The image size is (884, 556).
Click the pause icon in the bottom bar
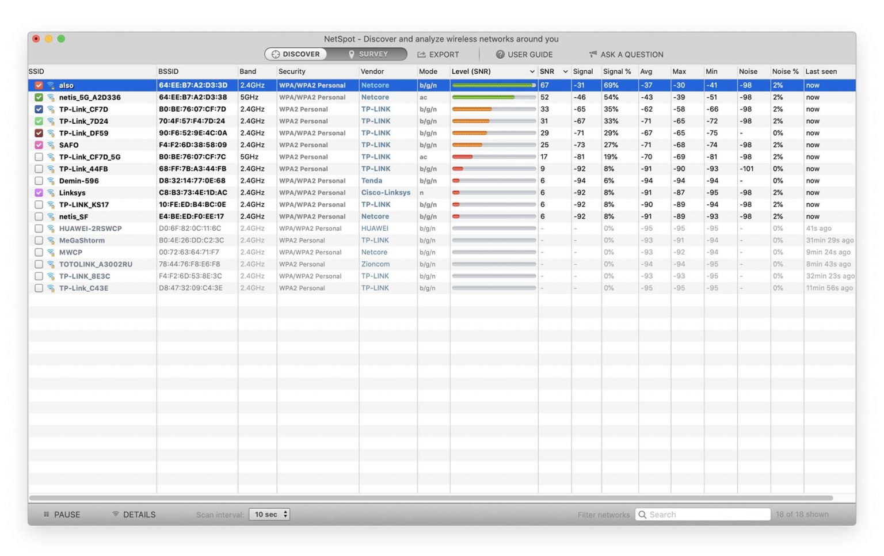(45, 514)
